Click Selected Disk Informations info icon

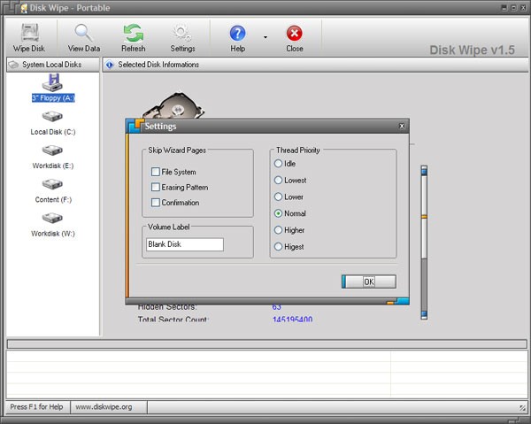tap(110, 65)
